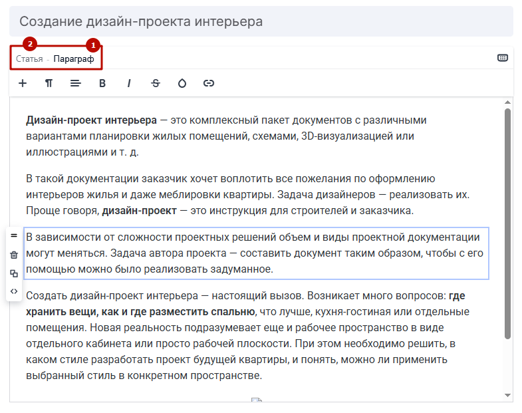Select the 'Параграф' breadcrumb item
Viewport: 522px width, 413px height.
pyautogui.click(x=74, y=59)
